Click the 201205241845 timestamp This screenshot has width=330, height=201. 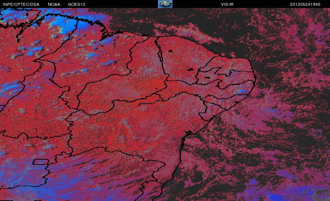pos(305,4)
